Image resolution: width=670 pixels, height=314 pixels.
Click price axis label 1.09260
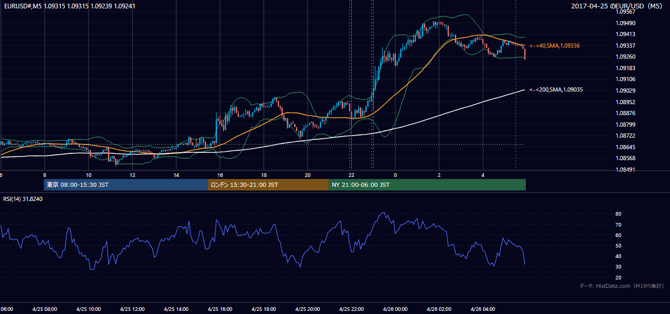(x=626, y=57)
